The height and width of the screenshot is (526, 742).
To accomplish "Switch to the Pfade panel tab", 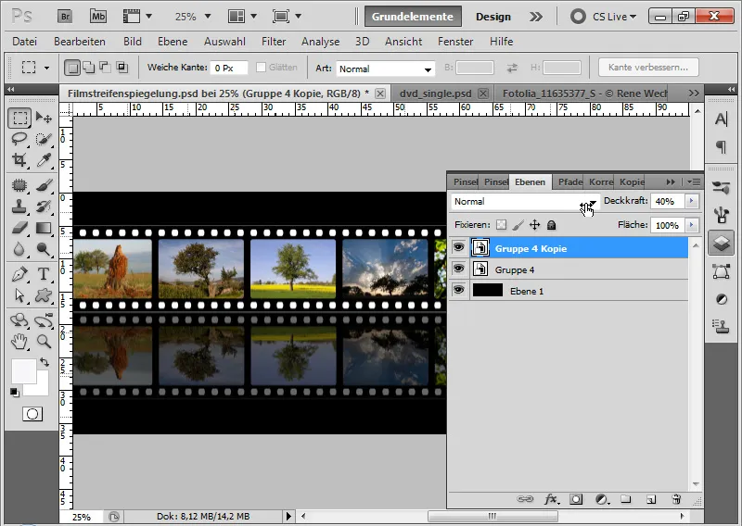I will (569, 182).
